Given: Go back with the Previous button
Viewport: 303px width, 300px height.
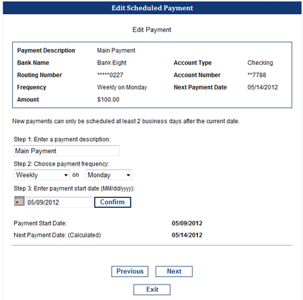Looking at the screenshot, I should pos(130,271).
